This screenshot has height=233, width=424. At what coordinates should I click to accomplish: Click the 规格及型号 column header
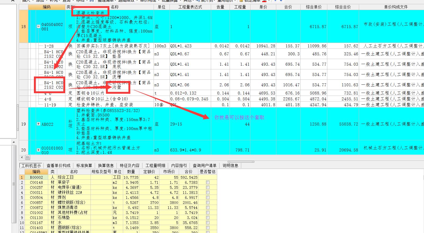coord(101,172)
